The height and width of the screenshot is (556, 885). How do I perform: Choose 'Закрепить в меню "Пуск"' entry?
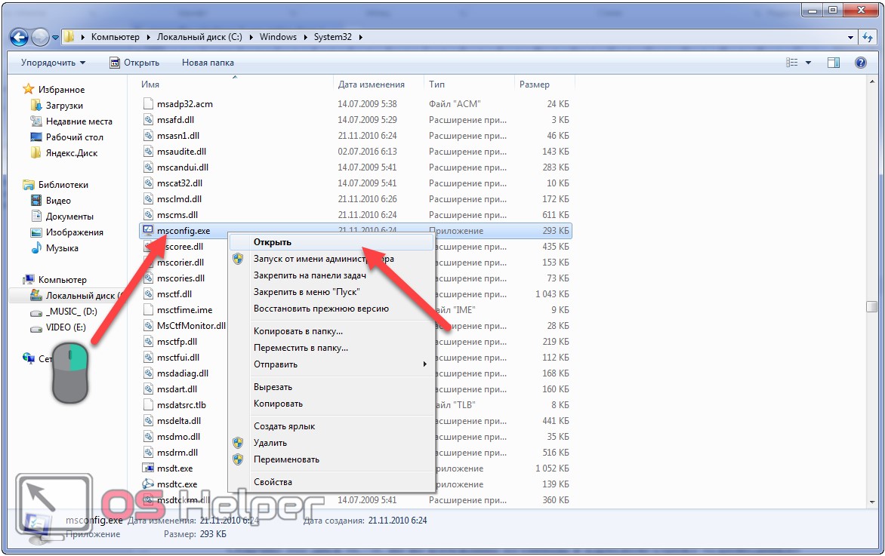[x=331, y=292]
